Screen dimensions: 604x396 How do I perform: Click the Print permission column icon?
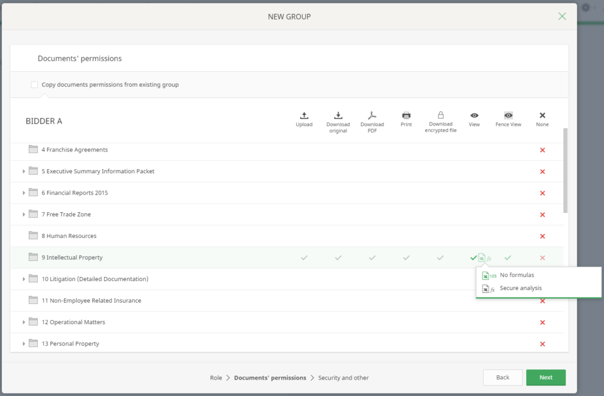pos(406,115)
